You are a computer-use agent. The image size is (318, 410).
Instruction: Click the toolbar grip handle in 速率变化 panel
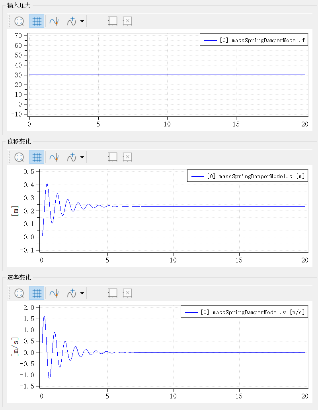click(x=10, y=293)
